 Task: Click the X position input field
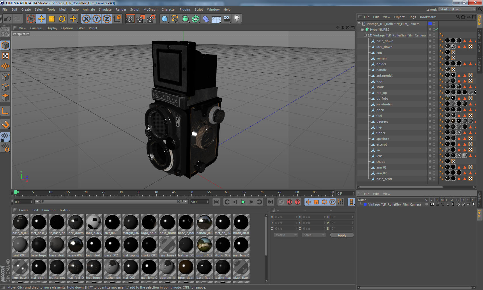286,217
